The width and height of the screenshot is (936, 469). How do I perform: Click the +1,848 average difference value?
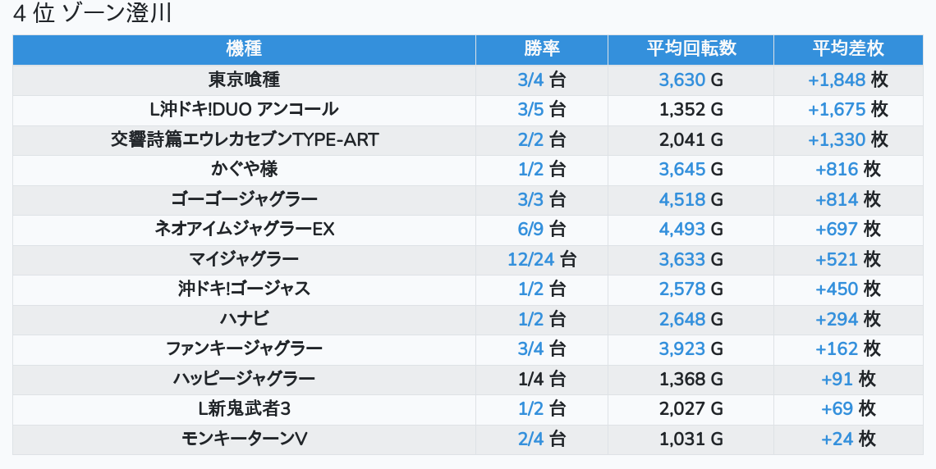837,80
